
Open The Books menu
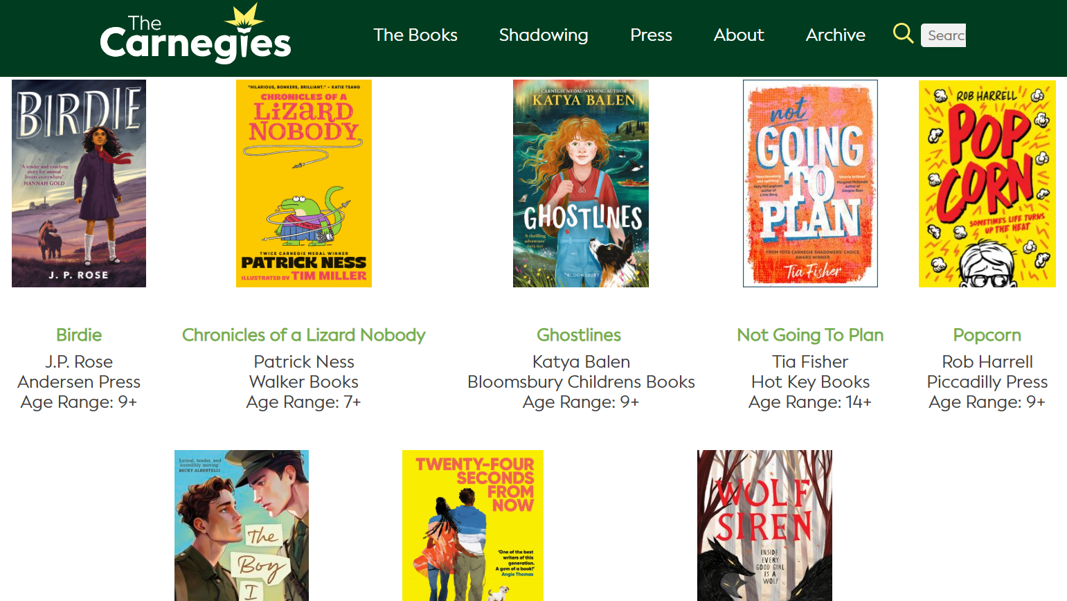(415, 35)
